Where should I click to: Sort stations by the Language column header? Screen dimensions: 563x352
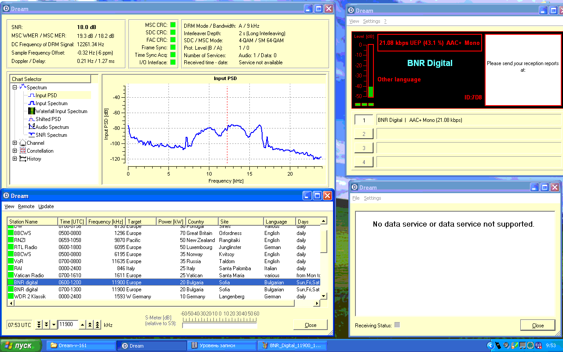(280, 221)
